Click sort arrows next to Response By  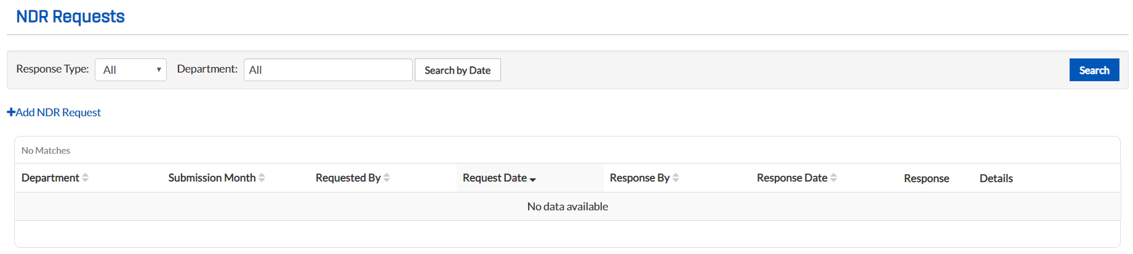[x=676, y=178]
